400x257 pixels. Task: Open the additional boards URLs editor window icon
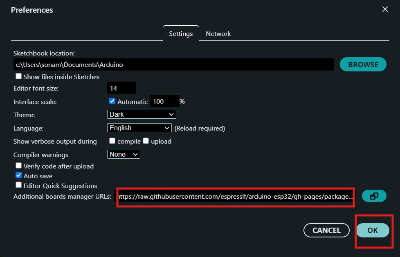pos(374,196)
